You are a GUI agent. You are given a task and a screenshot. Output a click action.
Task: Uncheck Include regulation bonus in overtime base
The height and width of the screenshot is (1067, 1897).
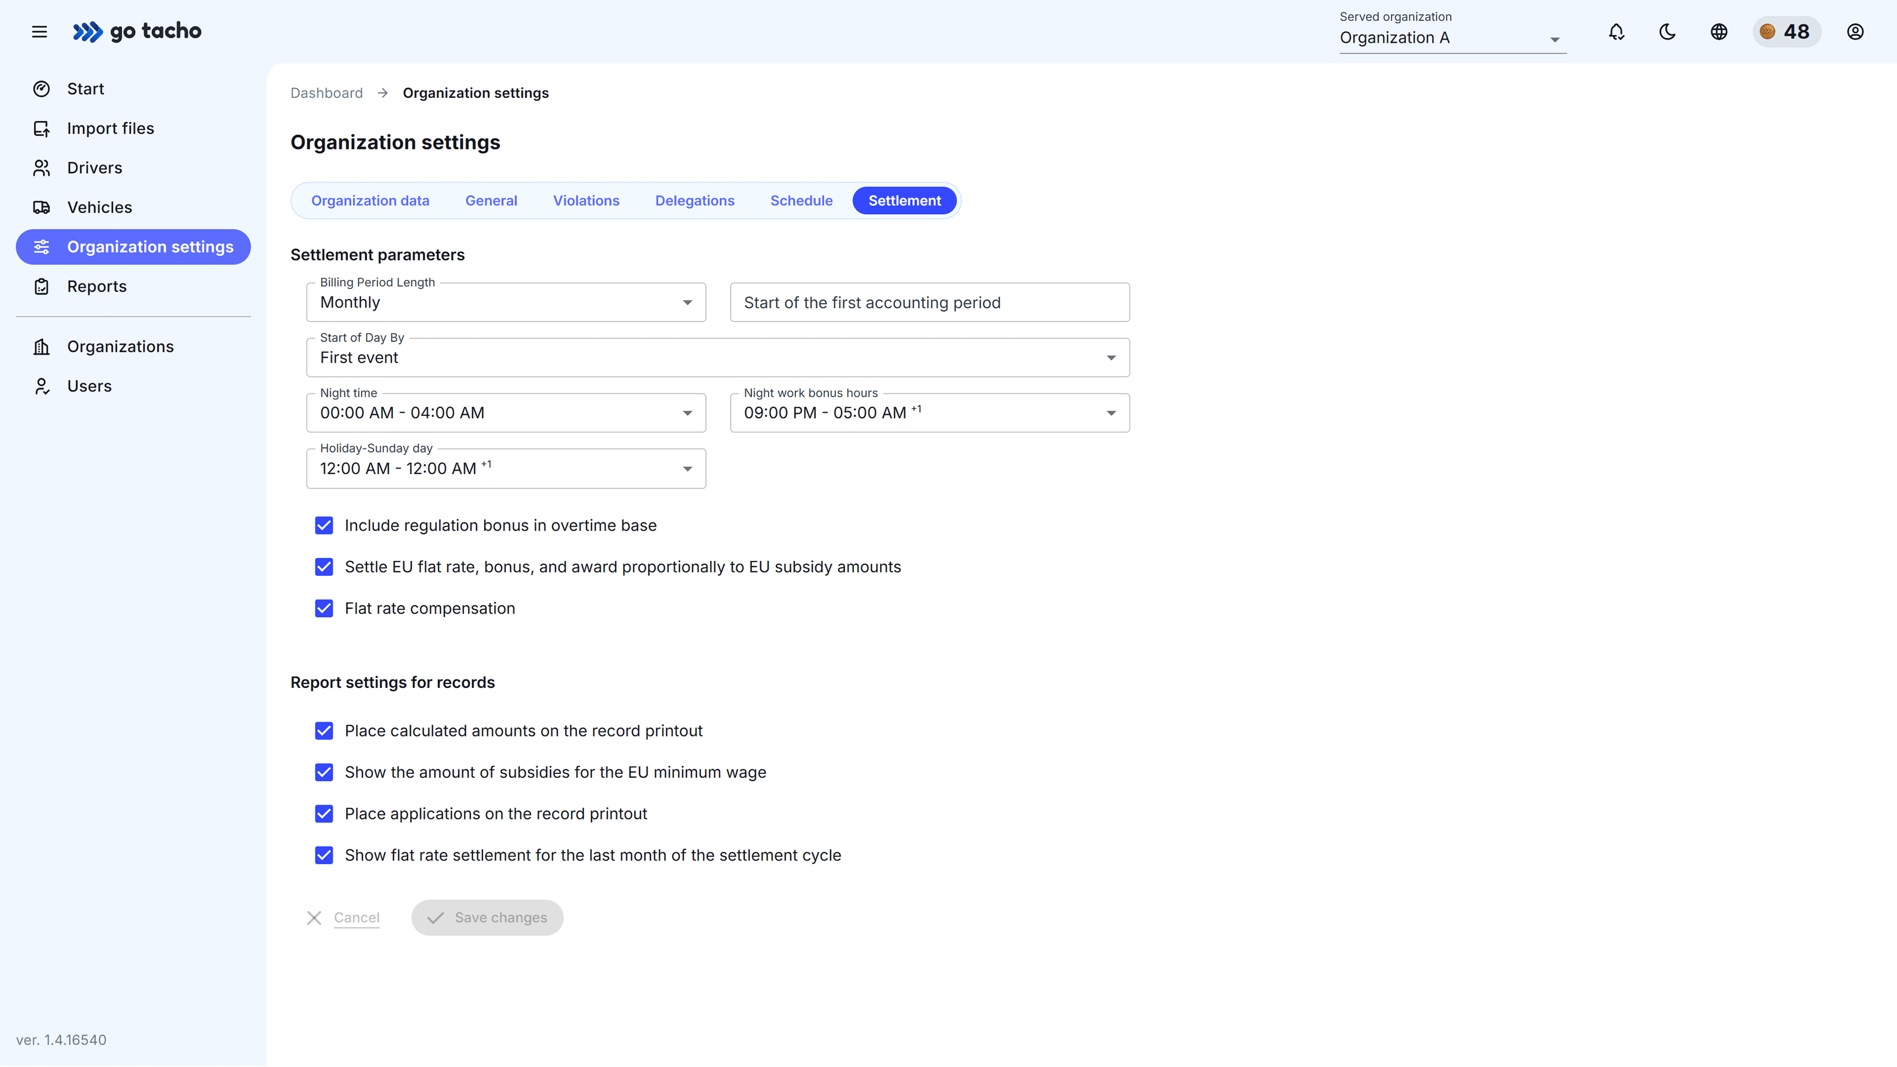(324, 525)
